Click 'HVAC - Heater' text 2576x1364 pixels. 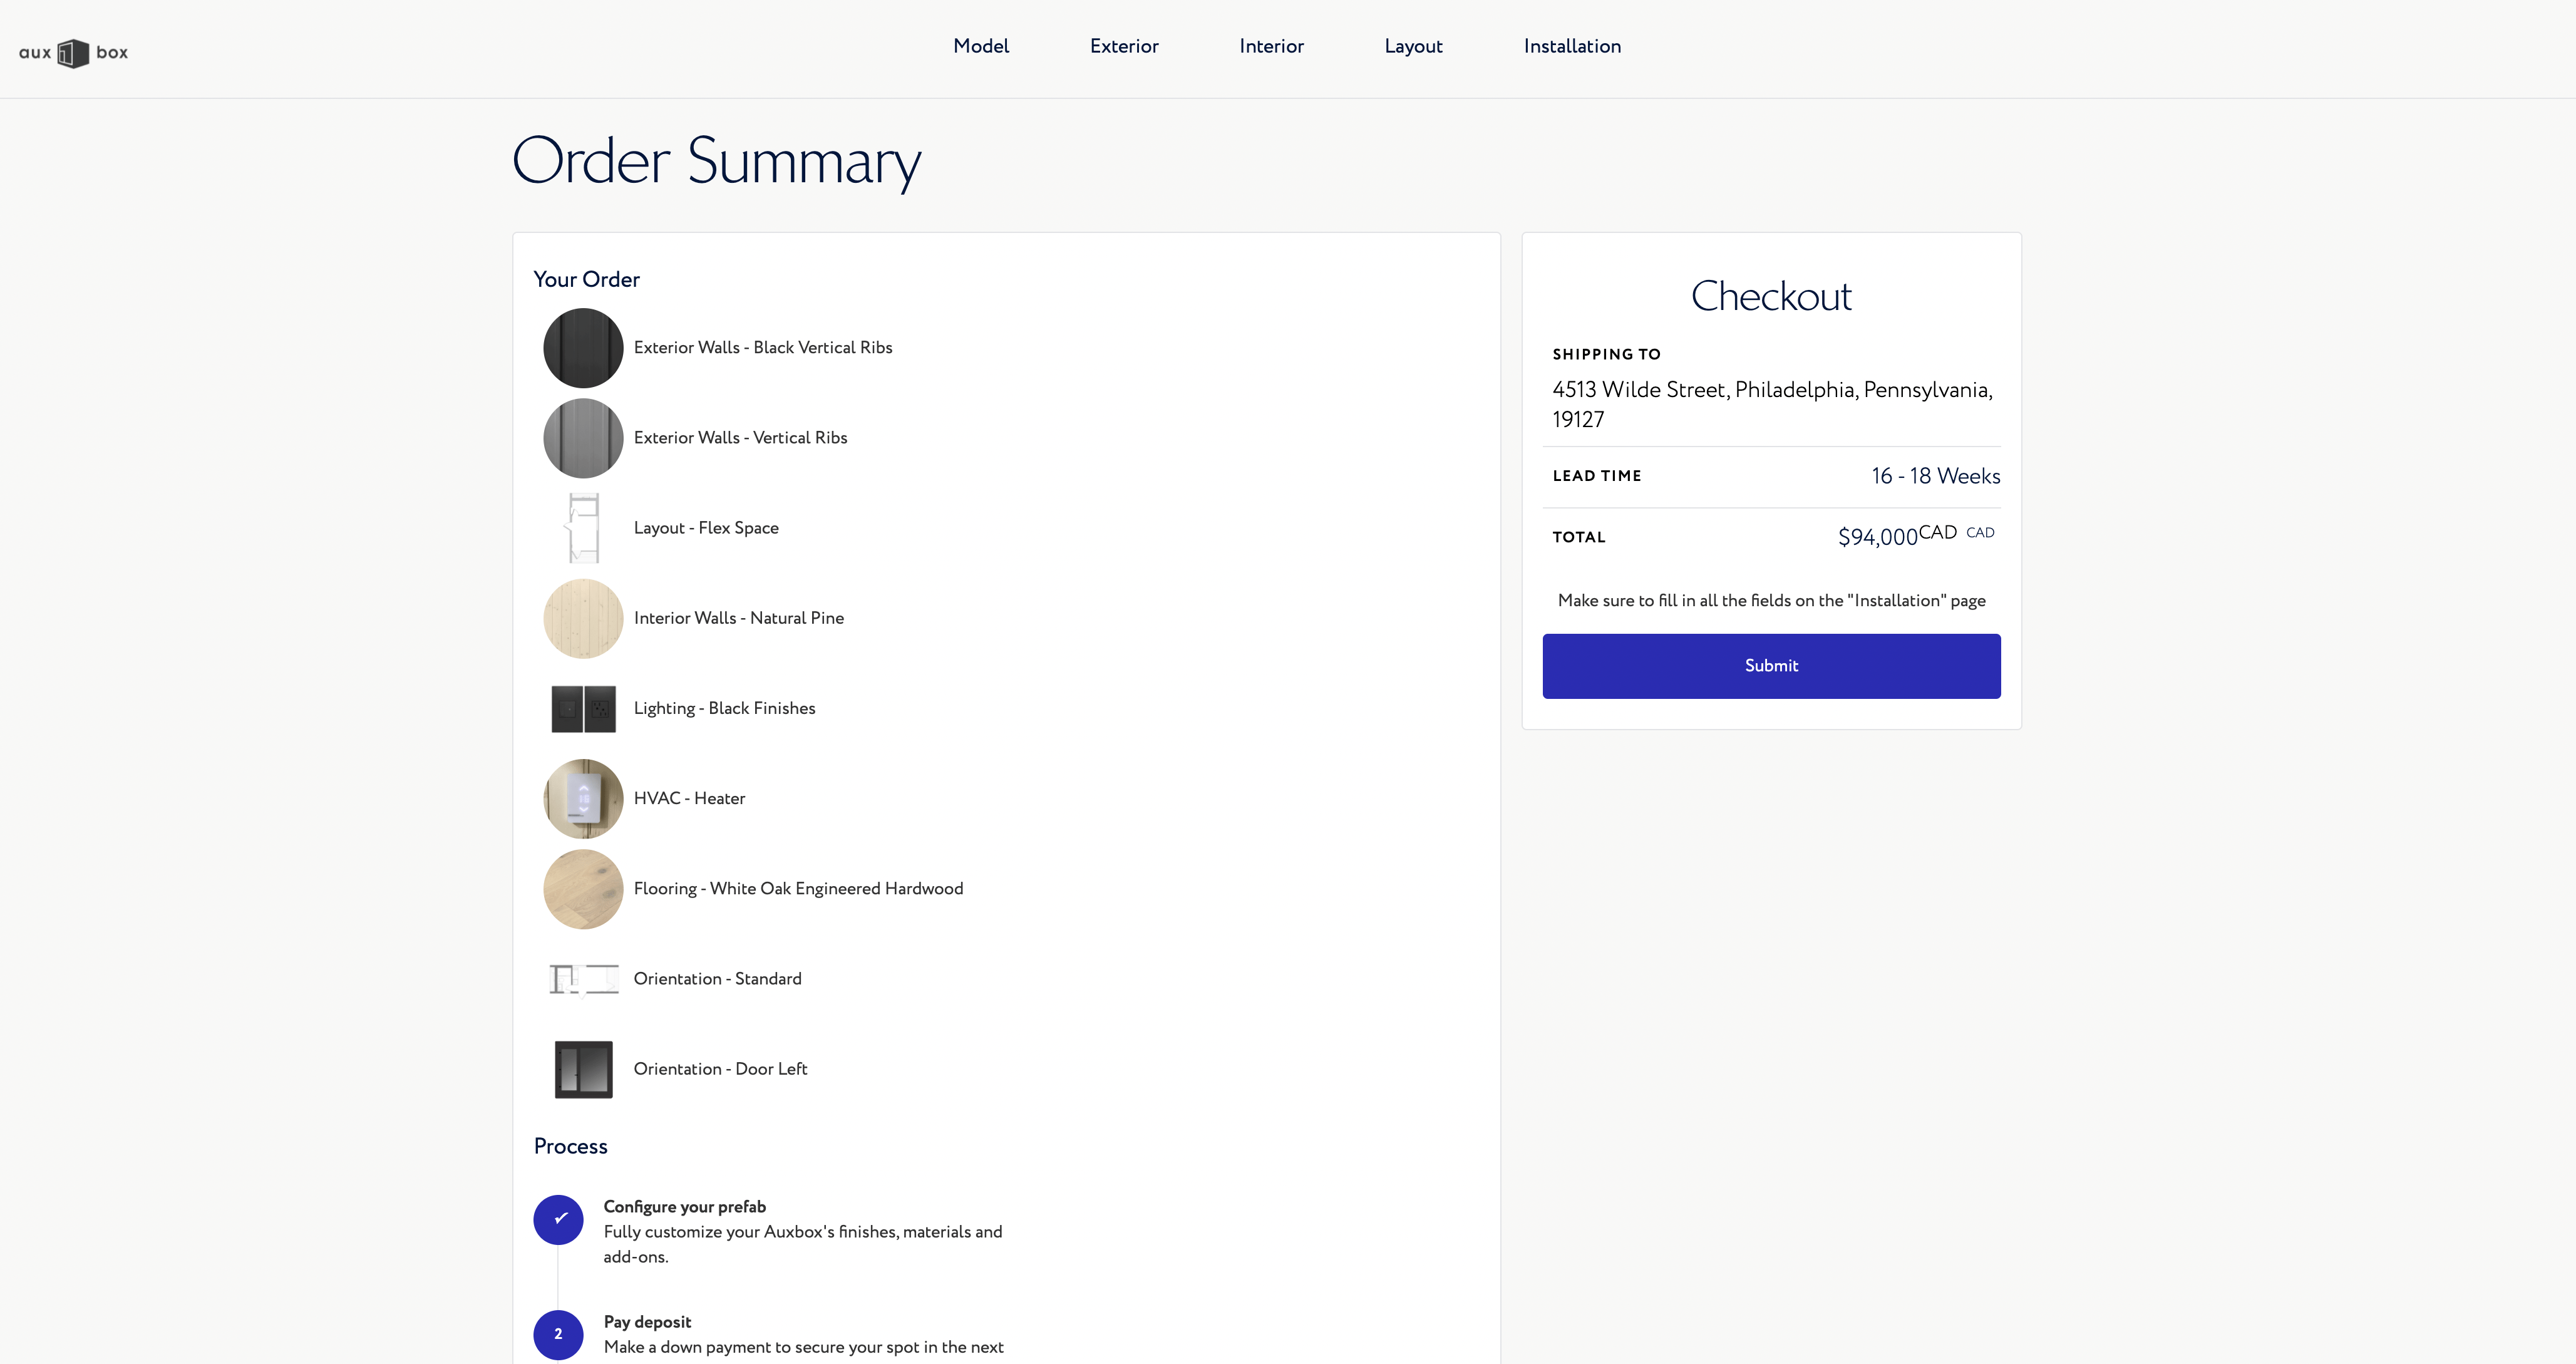tap(689, 798)
